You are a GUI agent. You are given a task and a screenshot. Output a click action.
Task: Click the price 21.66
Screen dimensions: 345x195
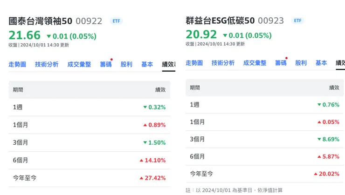[x=25, y=35]
